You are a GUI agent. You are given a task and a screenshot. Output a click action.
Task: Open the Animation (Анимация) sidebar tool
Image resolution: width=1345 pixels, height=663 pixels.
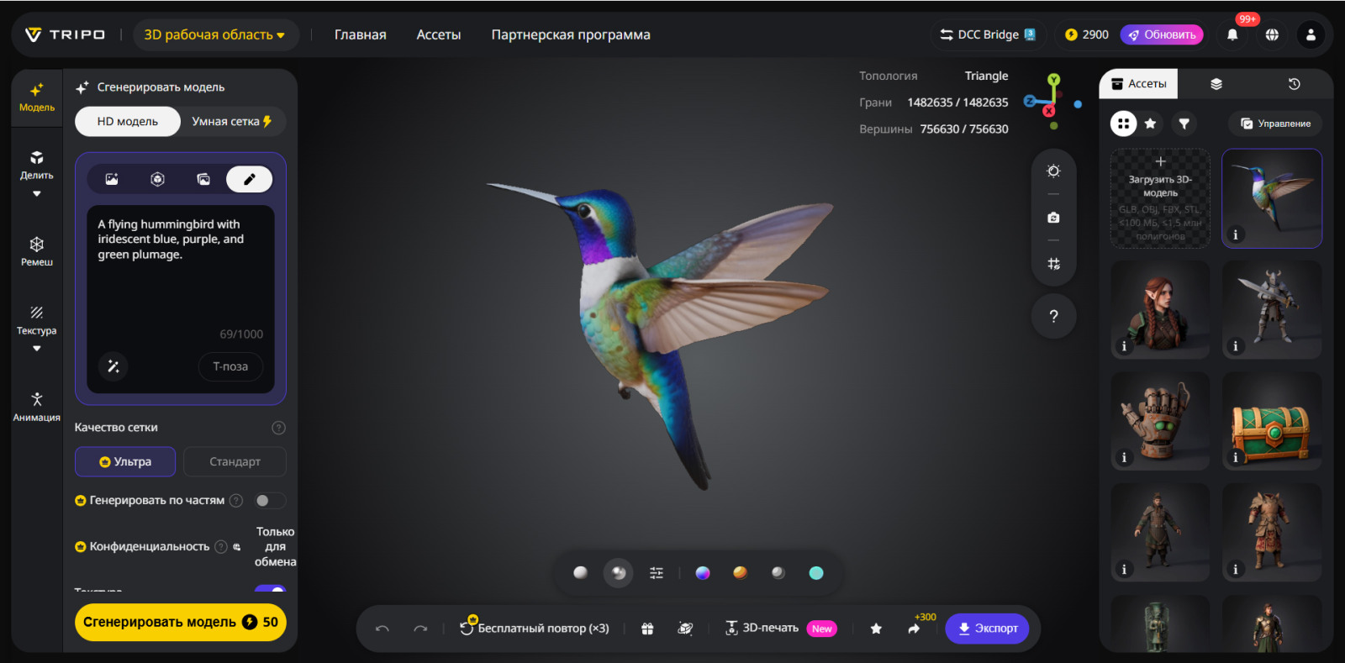pos(37,406)
